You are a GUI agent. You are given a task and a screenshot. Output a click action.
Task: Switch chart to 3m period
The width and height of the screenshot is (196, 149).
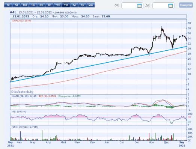click(x=41, y=5)
